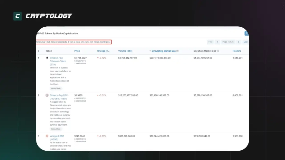
Task: Open Binance-Peg Ethereum Token (ETH) link
Action: pyautogui.click(x=58, y=61)
